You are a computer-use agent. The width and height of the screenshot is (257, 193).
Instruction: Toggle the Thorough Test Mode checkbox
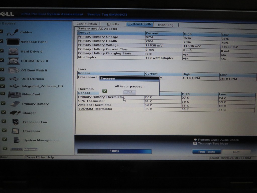coord(195,144)
